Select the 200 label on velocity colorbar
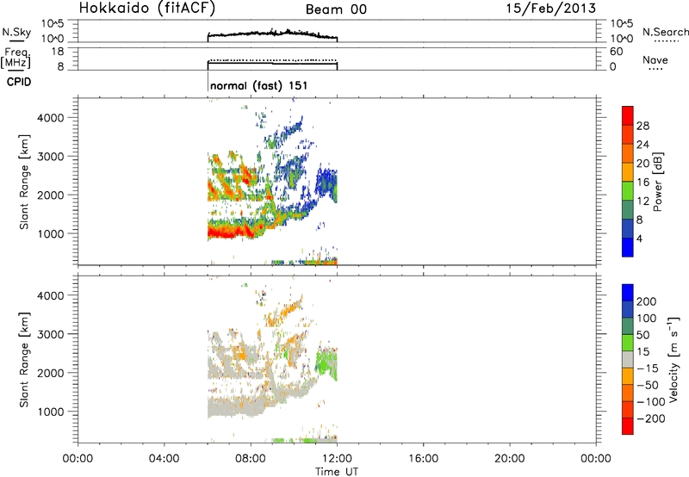 (x=647, y=301)
